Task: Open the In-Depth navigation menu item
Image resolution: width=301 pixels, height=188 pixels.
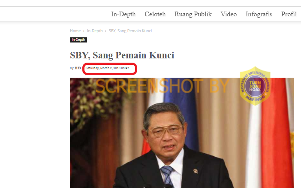Action: click(x=123, y=14)
